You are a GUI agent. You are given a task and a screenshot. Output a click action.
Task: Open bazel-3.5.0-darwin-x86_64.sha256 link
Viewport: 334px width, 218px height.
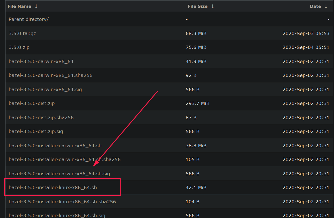coord(51,75)
